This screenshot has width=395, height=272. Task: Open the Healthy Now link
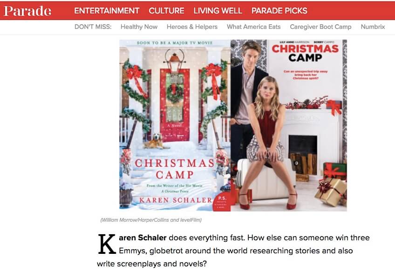(x=139, y=27)
